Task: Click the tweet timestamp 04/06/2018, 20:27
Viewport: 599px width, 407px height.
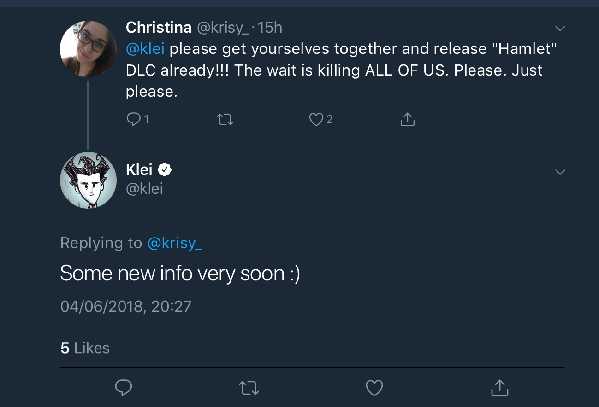Action: point(125,306)
